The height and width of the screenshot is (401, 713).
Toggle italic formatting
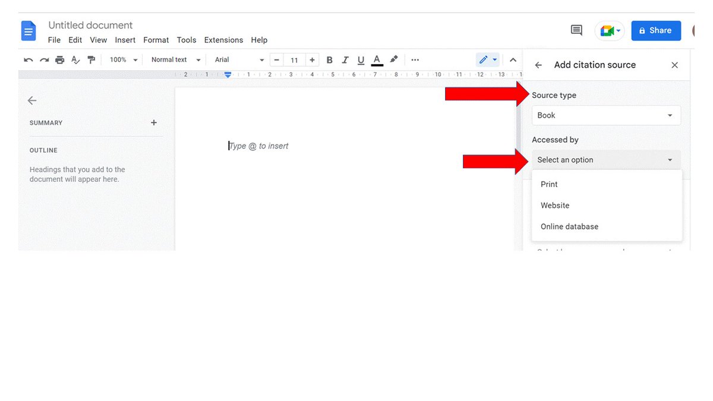click(x=345, y=59)
